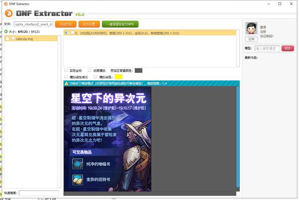
Task: Click the blue booklet item icon in poster
Action: point(78,164)
